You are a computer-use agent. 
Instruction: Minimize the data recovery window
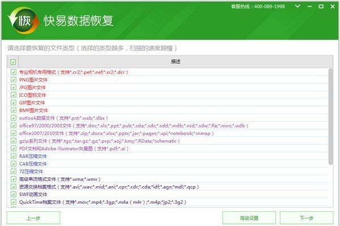pos(309,6)
